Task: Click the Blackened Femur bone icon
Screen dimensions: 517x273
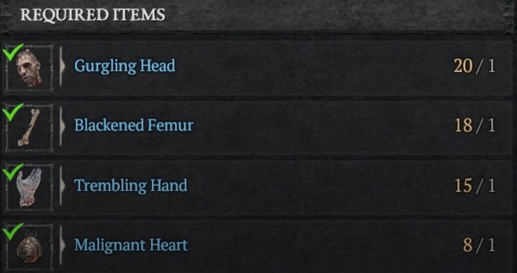Action: 29,128
